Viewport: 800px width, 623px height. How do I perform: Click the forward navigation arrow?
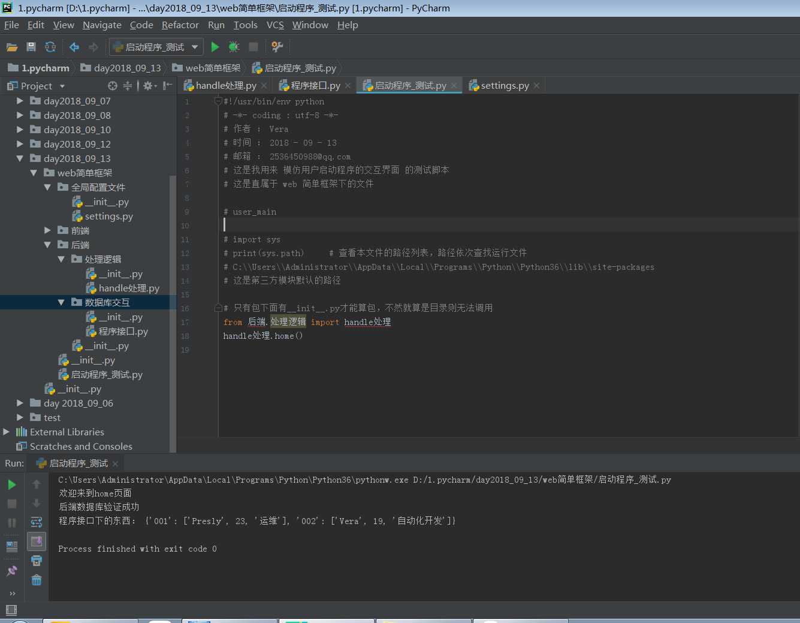(93, 47)
